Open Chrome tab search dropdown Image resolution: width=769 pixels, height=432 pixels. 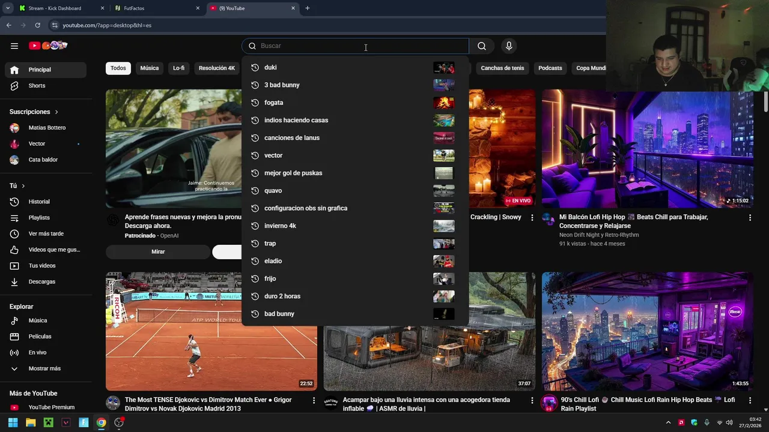[8, 8]
